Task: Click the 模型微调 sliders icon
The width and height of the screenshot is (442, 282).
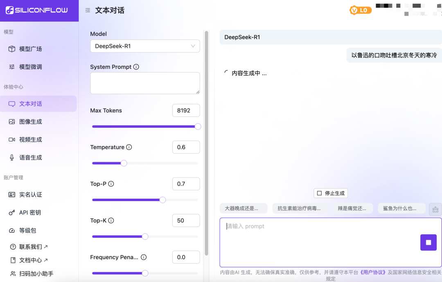Action: pyautogui.click(x=12, y=67)
